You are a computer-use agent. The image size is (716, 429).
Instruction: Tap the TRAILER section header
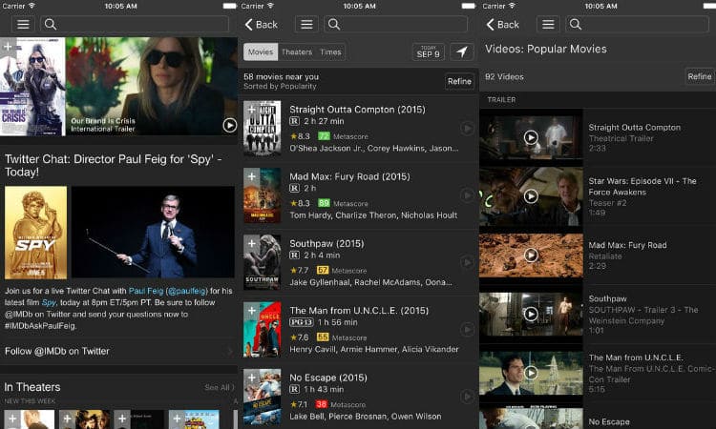501,99
